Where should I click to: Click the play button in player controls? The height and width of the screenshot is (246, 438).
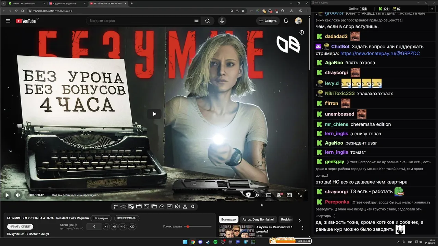pyautogui.click(x=7, y=195)
